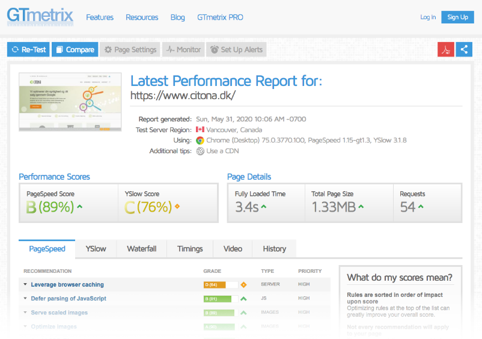Click the Requests value 54
This screenshot has height=339, width=482.
407,207
